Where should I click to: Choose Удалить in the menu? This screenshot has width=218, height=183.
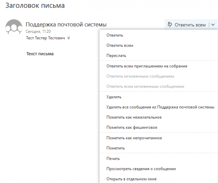[159, 97]
